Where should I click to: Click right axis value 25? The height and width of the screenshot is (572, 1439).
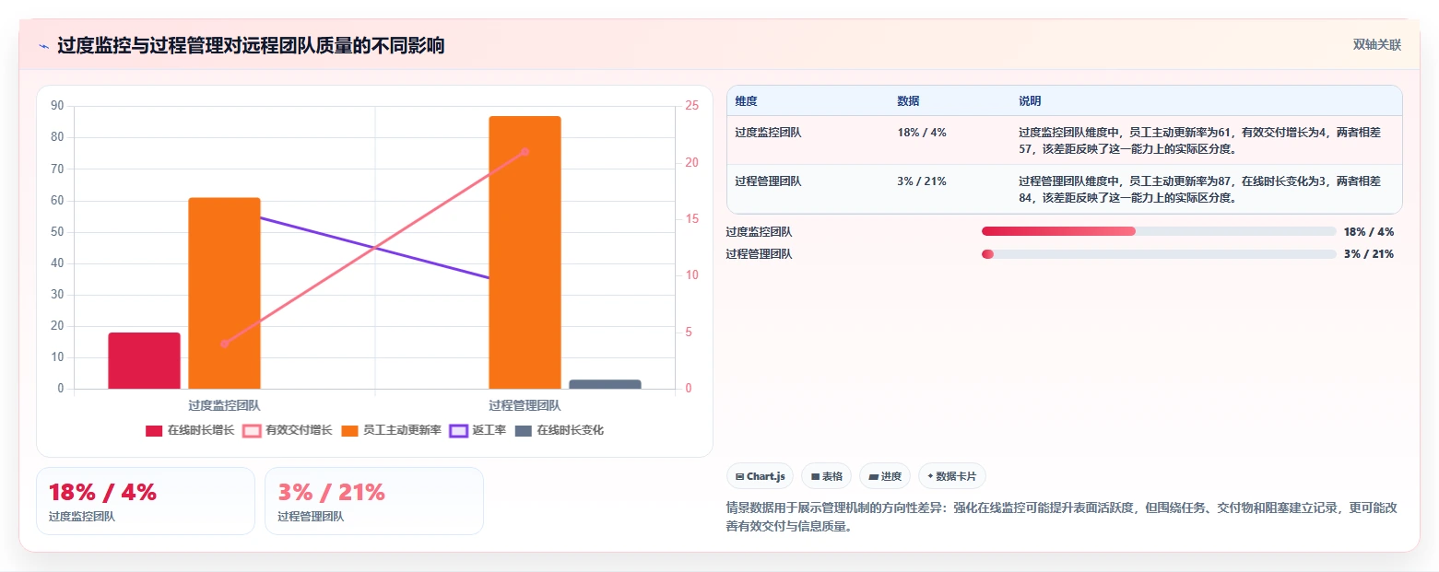tap(692, 106)
